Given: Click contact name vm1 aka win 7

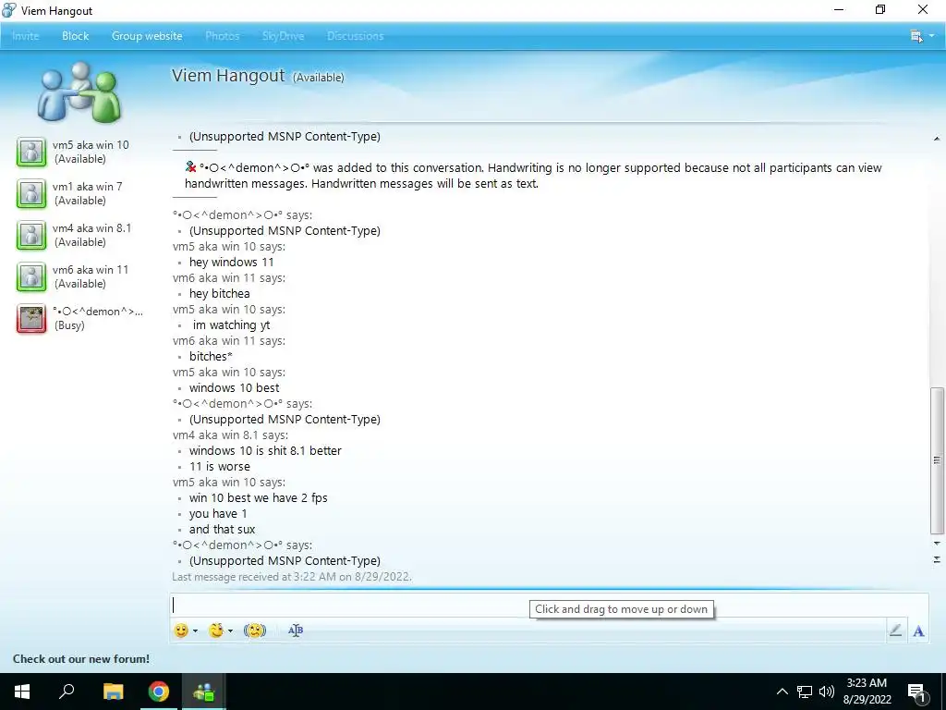Looking at the screenshot, I should (88, 187).
